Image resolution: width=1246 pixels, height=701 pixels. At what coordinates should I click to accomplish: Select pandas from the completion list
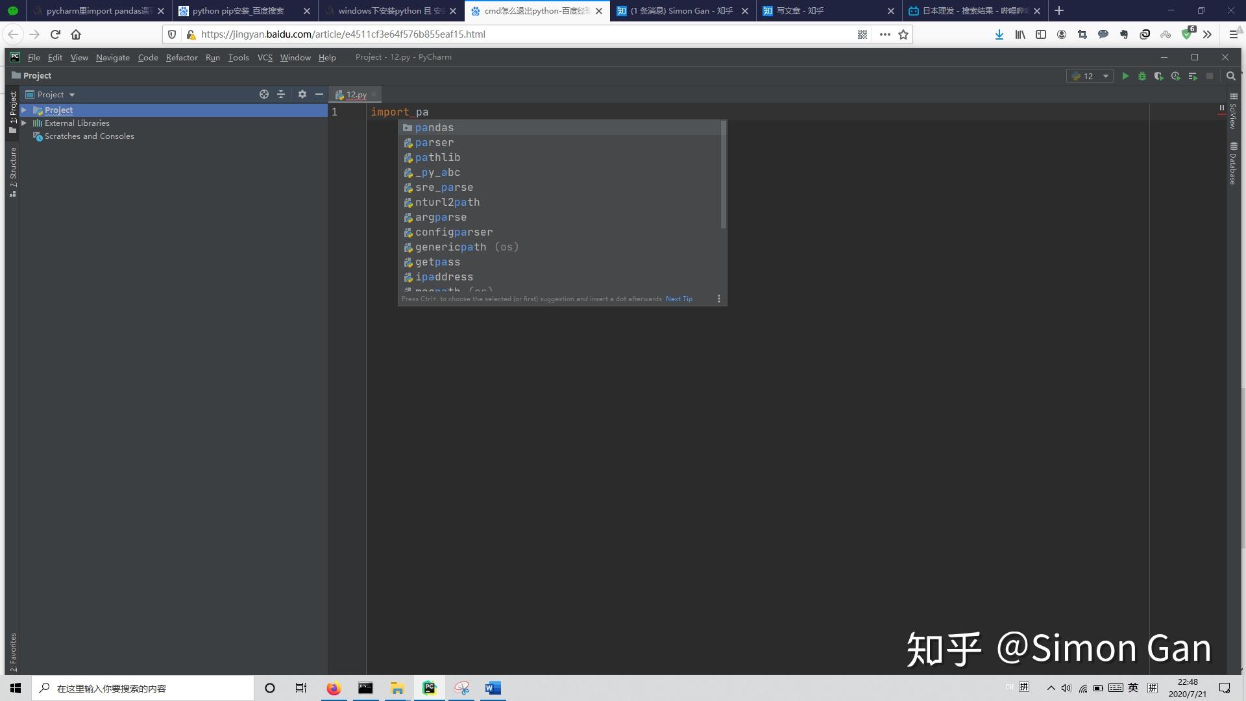pos(434,127)
